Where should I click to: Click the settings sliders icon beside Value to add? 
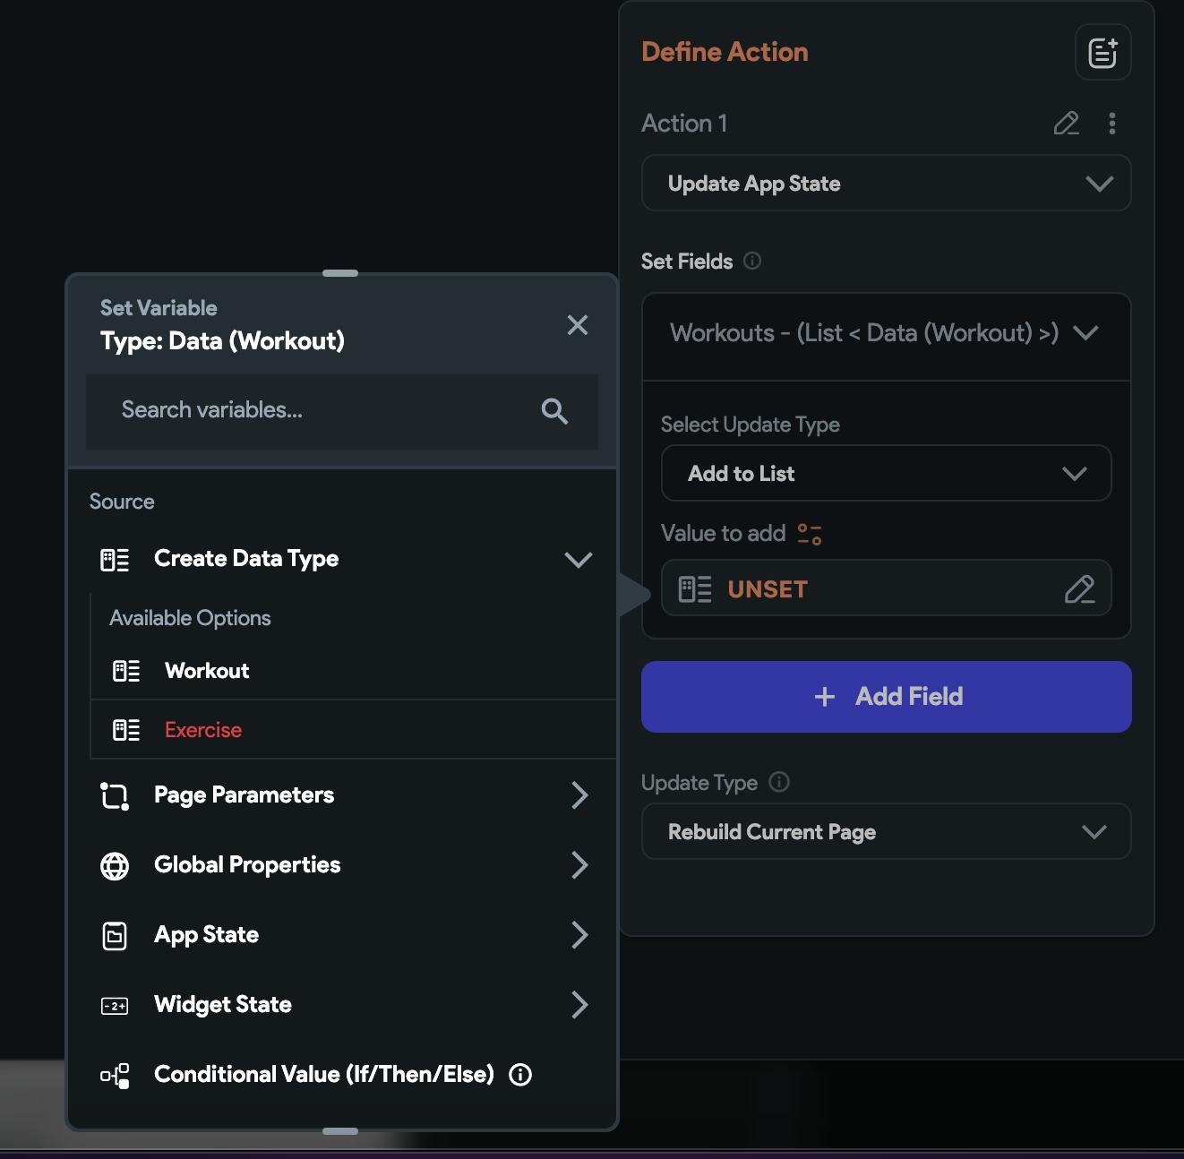coord(810,534)
